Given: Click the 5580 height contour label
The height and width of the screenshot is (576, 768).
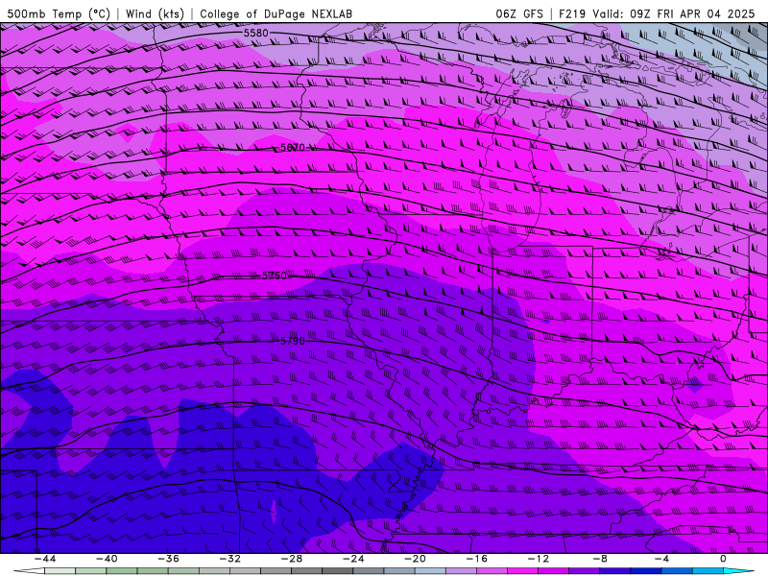Looking at the screenshot, I should tap(256, 33).
